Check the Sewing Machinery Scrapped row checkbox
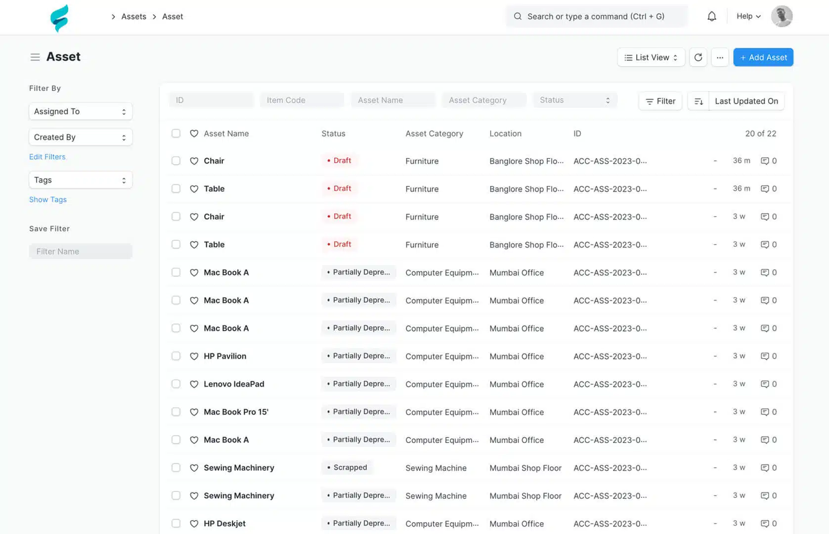This screenshot has height=534, width=829. point(176,468)
